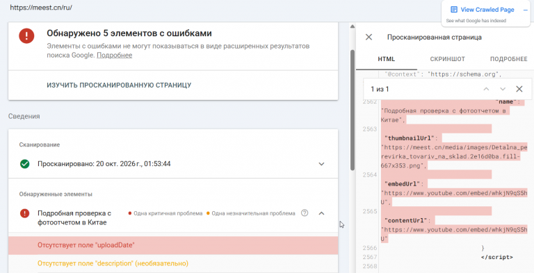Click the Сведения heading
This screenshot has height=273, width=534.
[x=24, y=116]
